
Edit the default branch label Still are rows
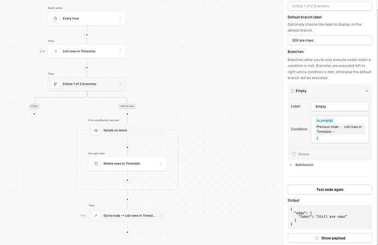tap(330, 40)
